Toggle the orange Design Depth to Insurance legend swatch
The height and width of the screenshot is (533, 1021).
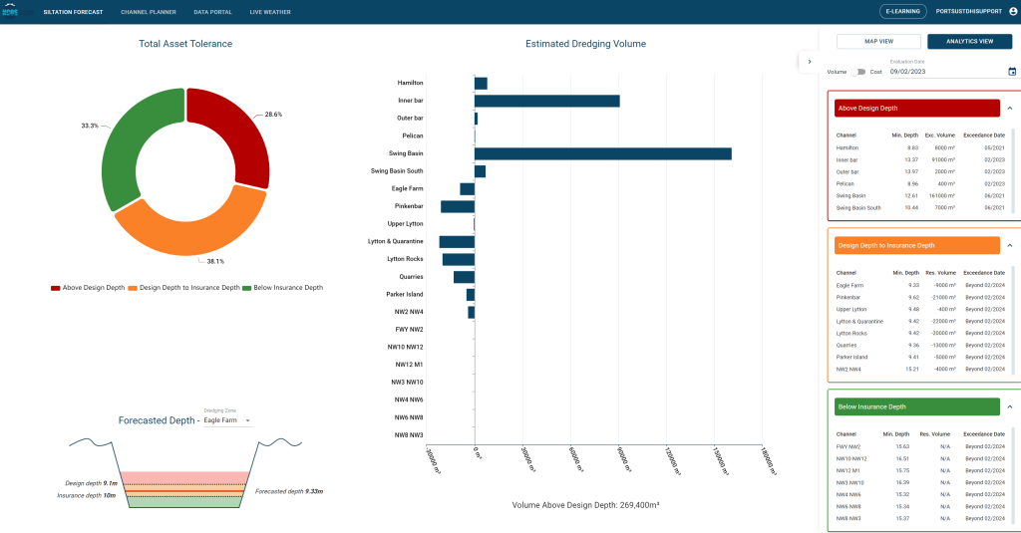[133, 288]
